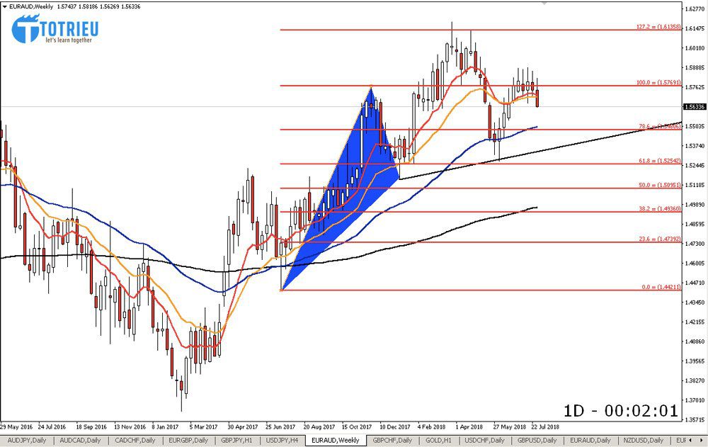Click the current price label 1.56336
The width and height of the screenshot is (708, 447).
click(x=694, y=106)
